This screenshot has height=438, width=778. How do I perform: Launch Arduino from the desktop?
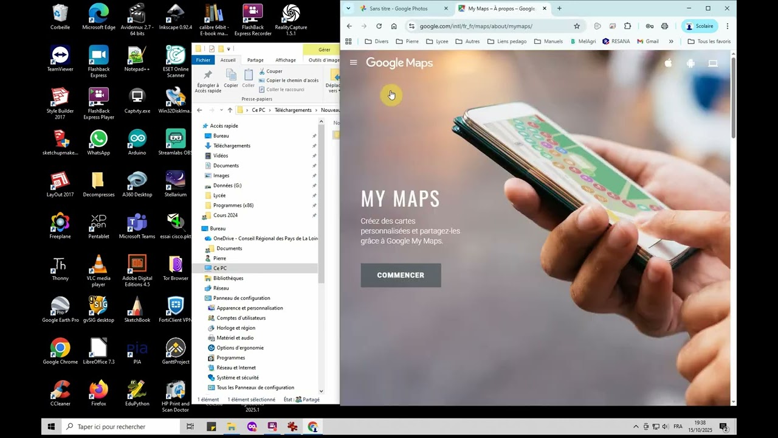(137, 143)
